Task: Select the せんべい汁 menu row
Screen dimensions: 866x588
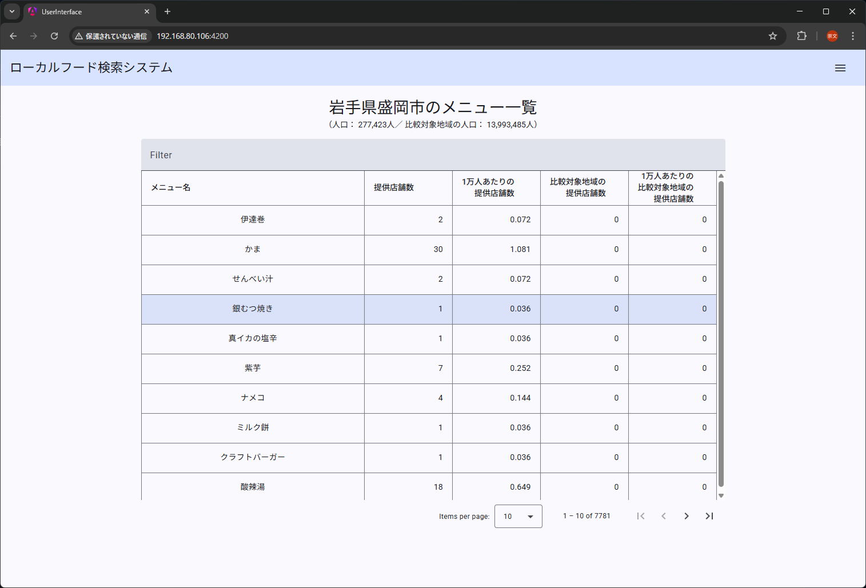Action: pos(429,279)
